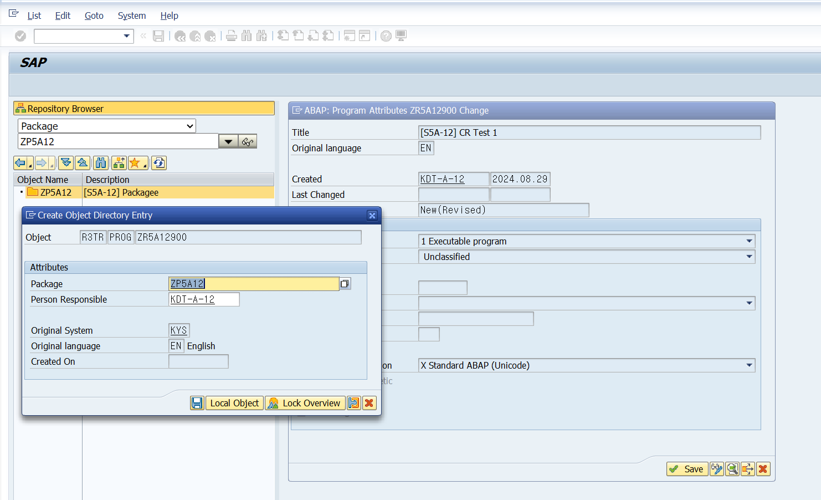
Task: Click the magnifier icon right of Save
Action: coord(732,469)
